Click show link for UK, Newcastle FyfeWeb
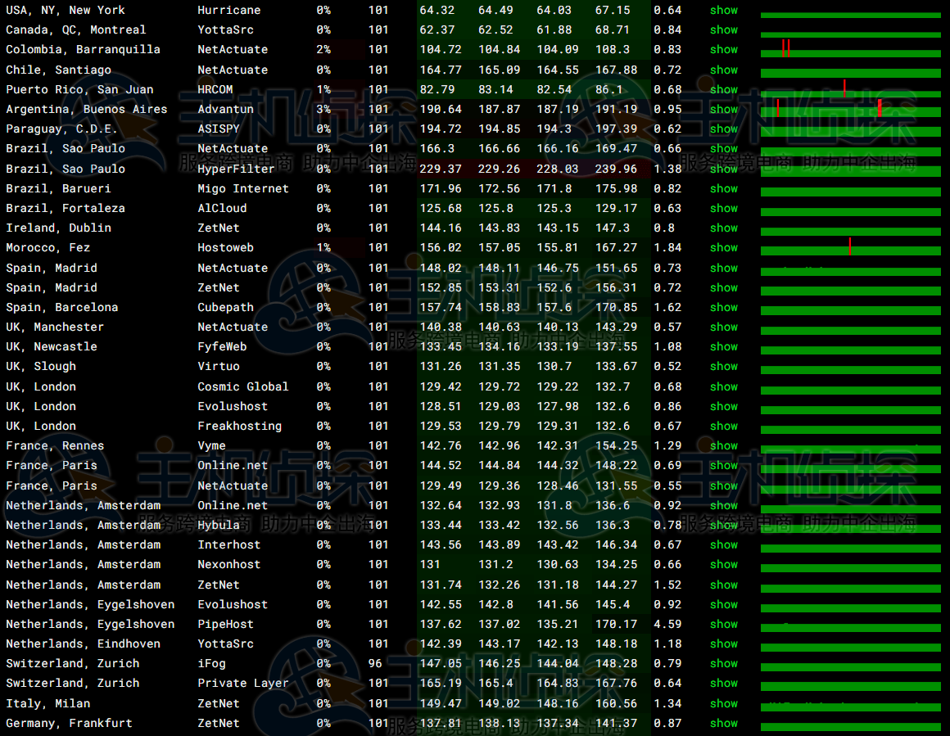 pos(723,346)
